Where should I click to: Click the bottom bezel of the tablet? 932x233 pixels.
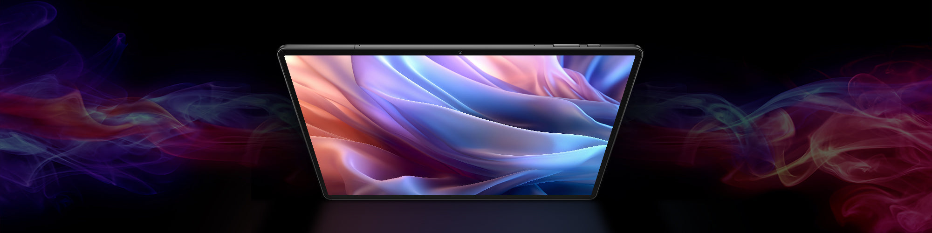pyautogui.click(x=460, y=197)
